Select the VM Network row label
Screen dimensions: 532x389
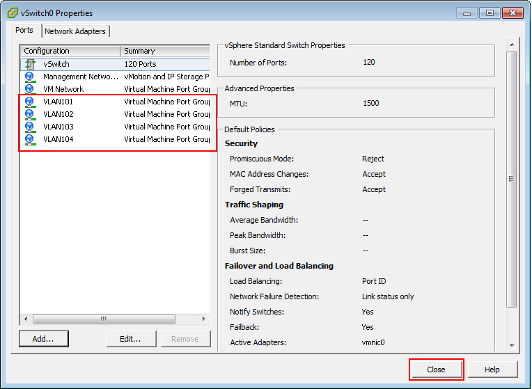tap(63, 89)
